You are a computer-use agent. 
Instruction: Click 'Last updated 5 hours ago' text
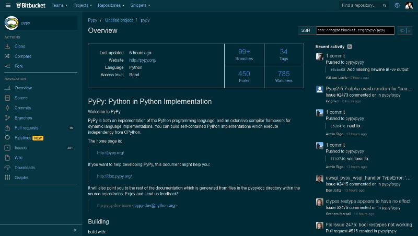pyautogui.click(x=125, y=53)
